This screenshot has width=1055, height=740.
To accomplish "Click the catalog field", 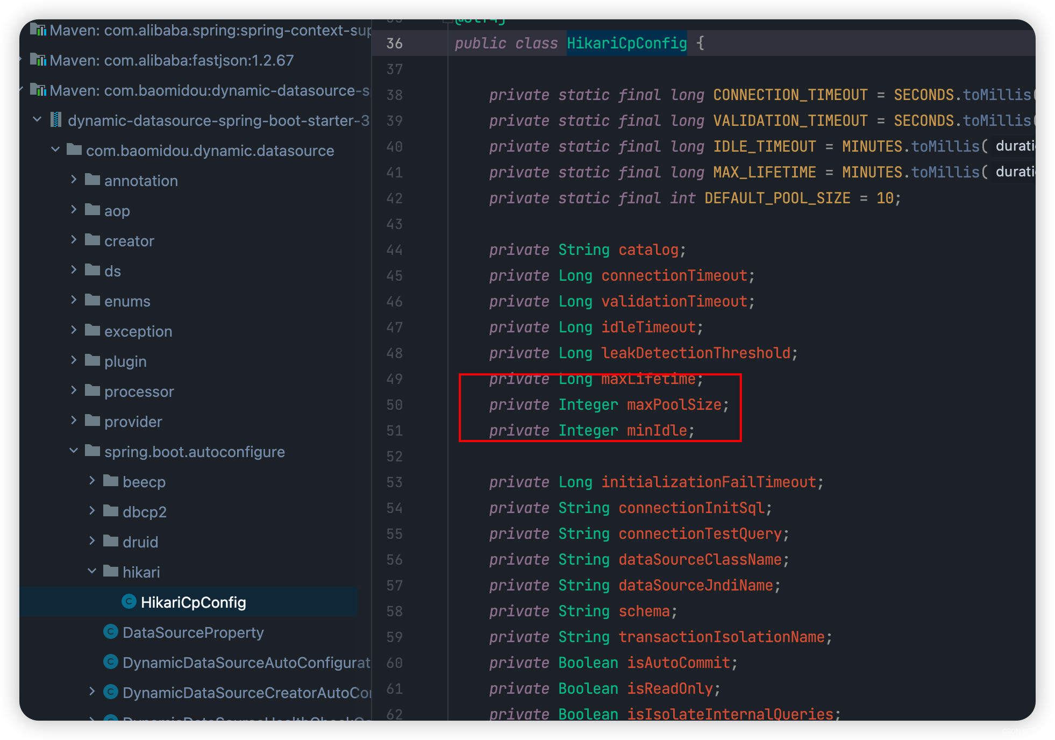I will click(648, 250).
